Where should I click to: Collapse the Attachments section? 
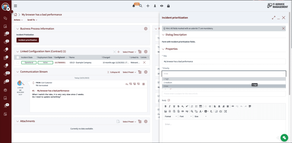(18, 121)
